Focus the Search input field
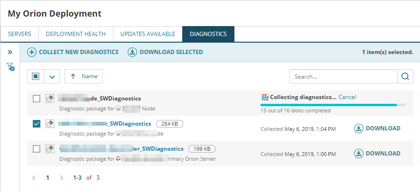 point(343,76)
